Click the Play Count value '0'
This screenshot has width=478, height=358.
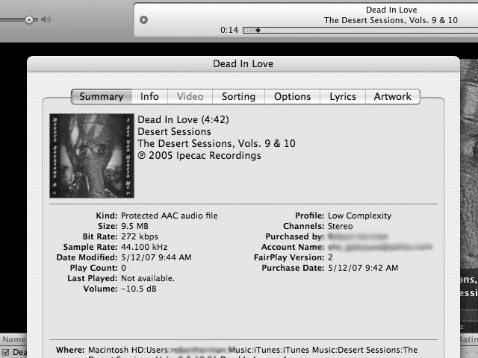(x=123, y=268)
